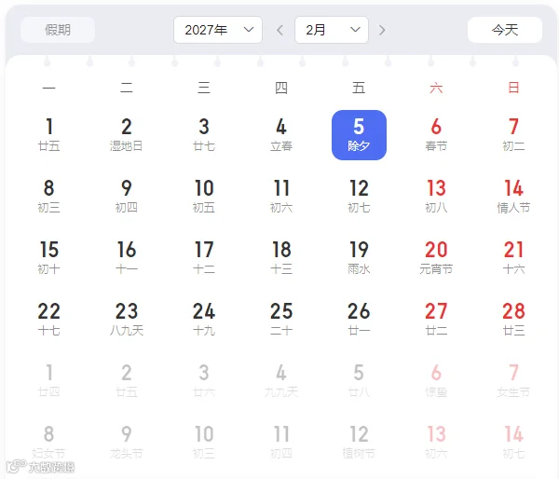
Task: Select February 8 初三
Action: click(x=48, y=197)
